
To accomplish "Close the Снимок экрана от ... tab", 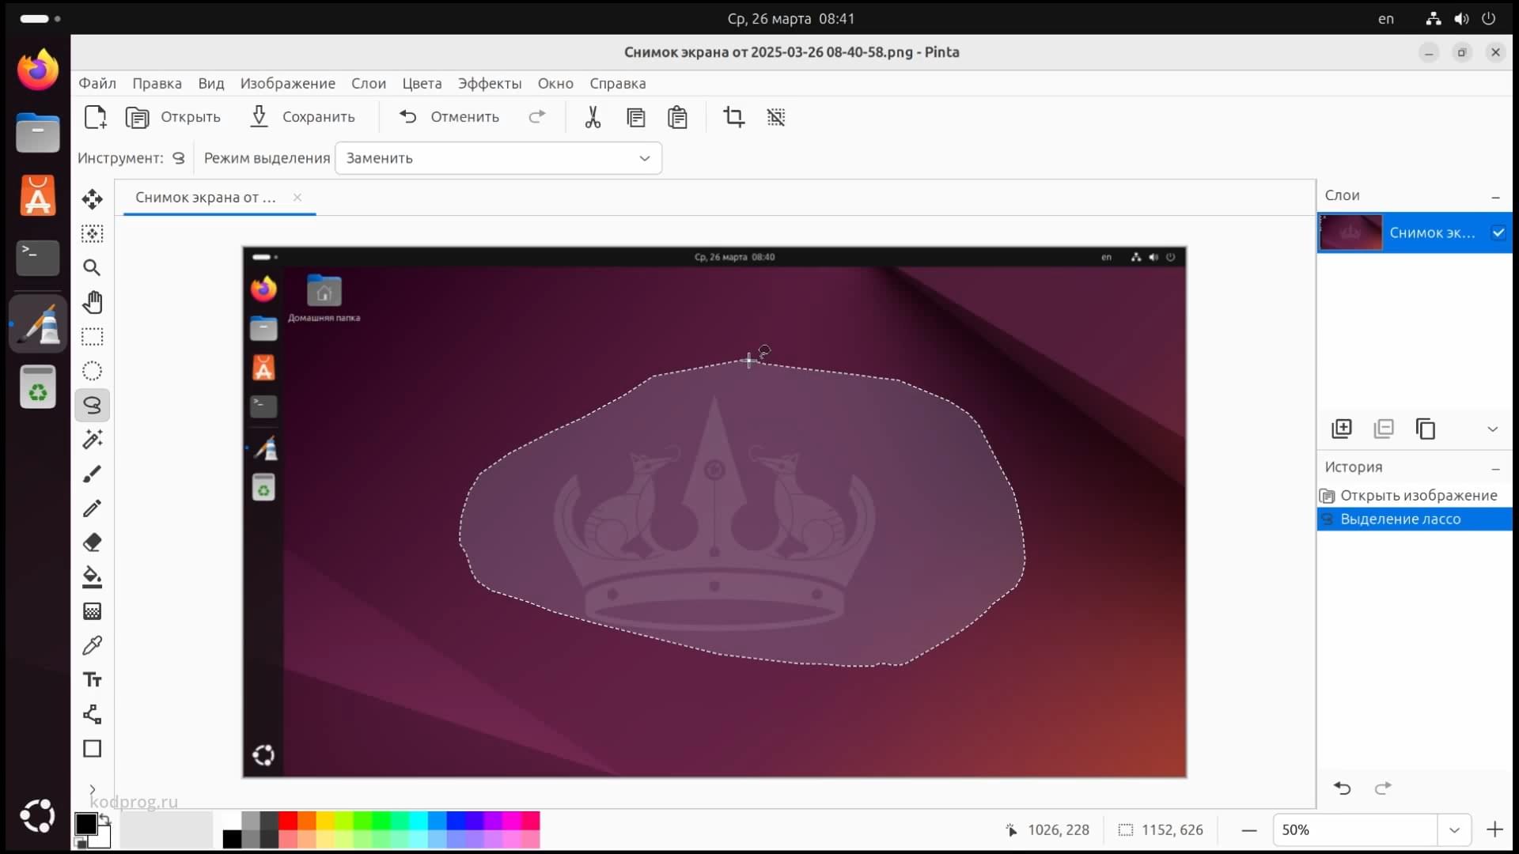I will click(x=297, y=198).
